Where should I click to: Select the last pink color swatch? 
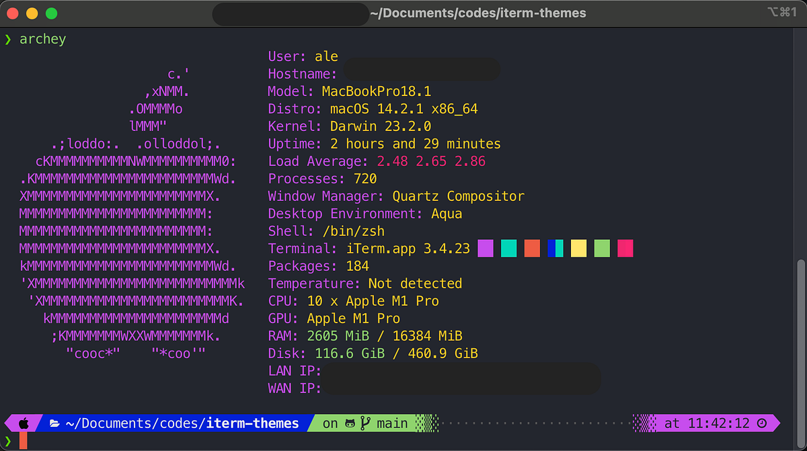point(625,248)
